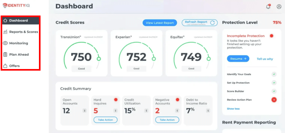The width and height of the screenshot is (285, 133).
Task: Click TransUnion Updated 04/09/24 date
Action: 93,37
